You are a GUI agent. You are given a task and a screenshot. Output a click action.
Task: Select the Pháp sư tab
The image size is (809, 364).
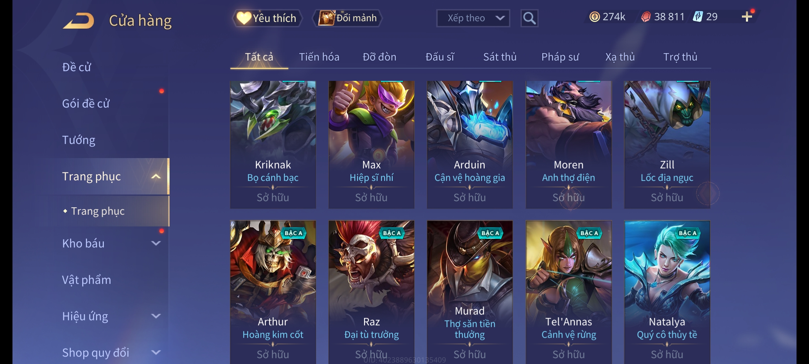[x=560, y=57]
